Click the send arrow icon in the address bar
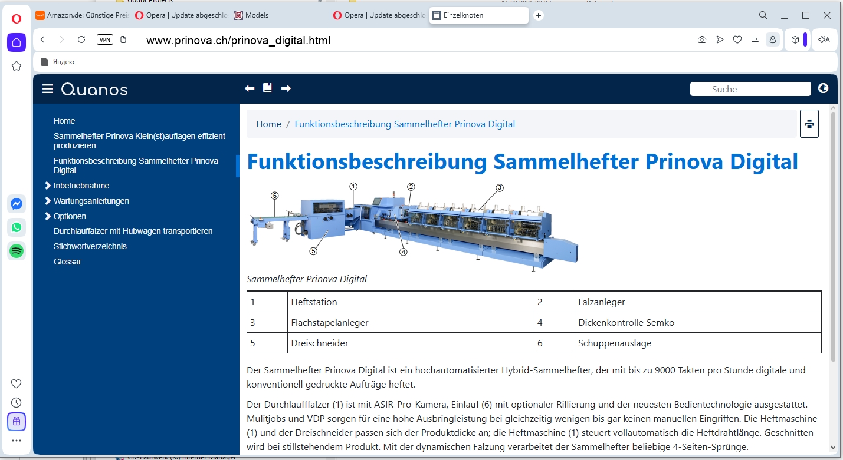Image resolution: width=843 pixels, height=460 pixels. point(720,39)
